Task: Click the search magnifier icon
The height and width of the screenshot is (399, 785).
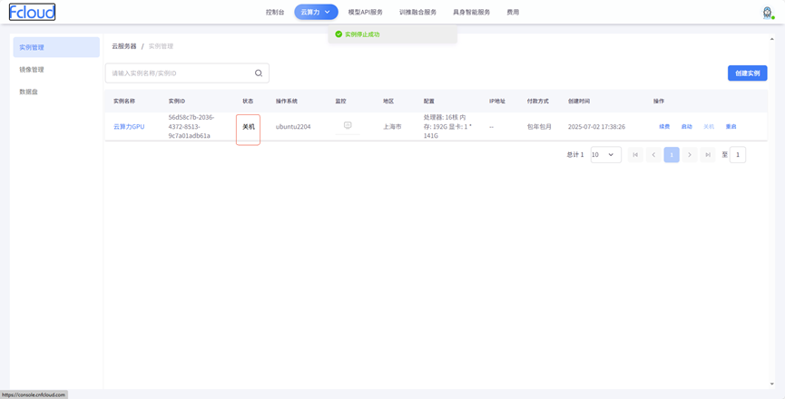Action: click(259, 73)
